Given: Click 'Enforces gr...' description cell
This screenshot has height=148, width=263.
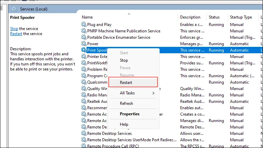Looking at the screenshot, I should pos(192,37).
